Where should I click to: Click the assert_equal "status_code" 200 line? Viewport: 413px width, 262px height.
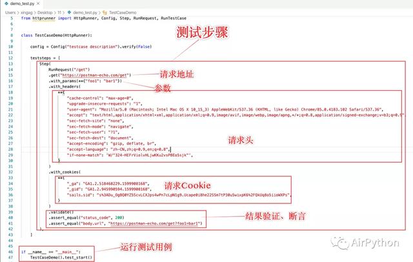pyautogui.click(x=86, y=218)
